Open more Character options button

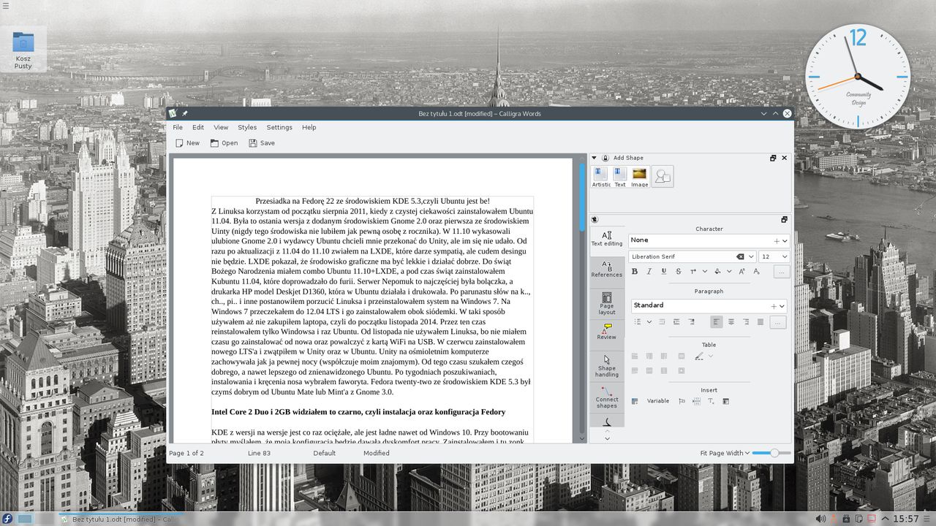pos(781,272)
